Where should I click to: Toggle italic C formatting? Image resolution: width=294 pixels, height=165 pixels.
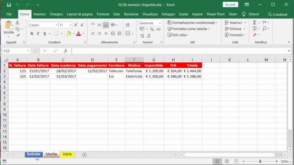pyautogui.click(x=38, y=33)
